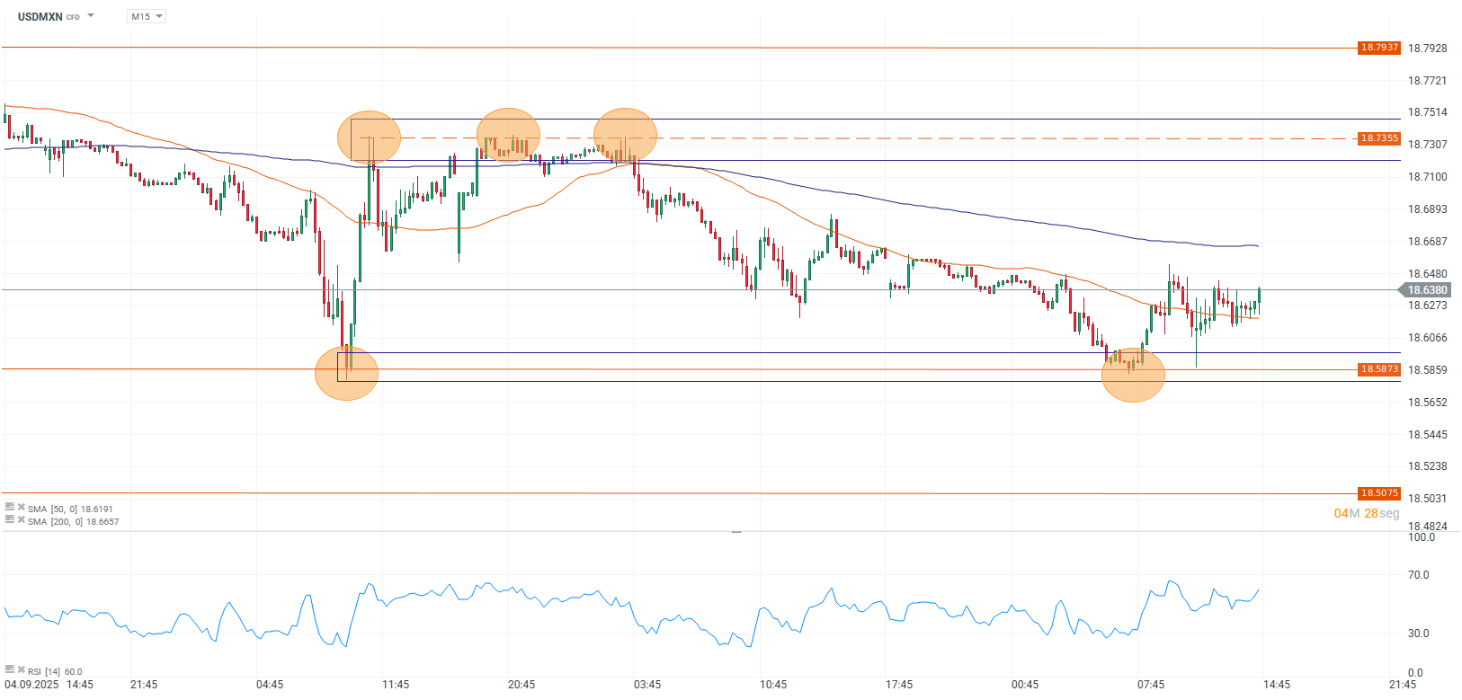Image resolution: width=1462 pixels, height=700 pixels.
Task: Open the M15 timeframe dropdown
Action: (x=147, y=16)
